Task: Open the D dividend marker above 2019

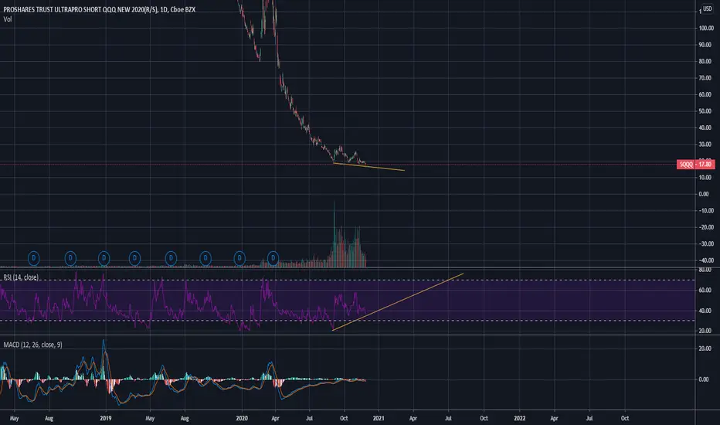Action: [104, 258]
